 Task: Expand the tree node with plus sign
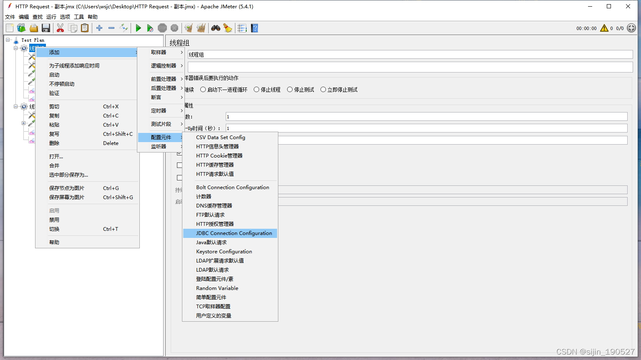(24, 123)
